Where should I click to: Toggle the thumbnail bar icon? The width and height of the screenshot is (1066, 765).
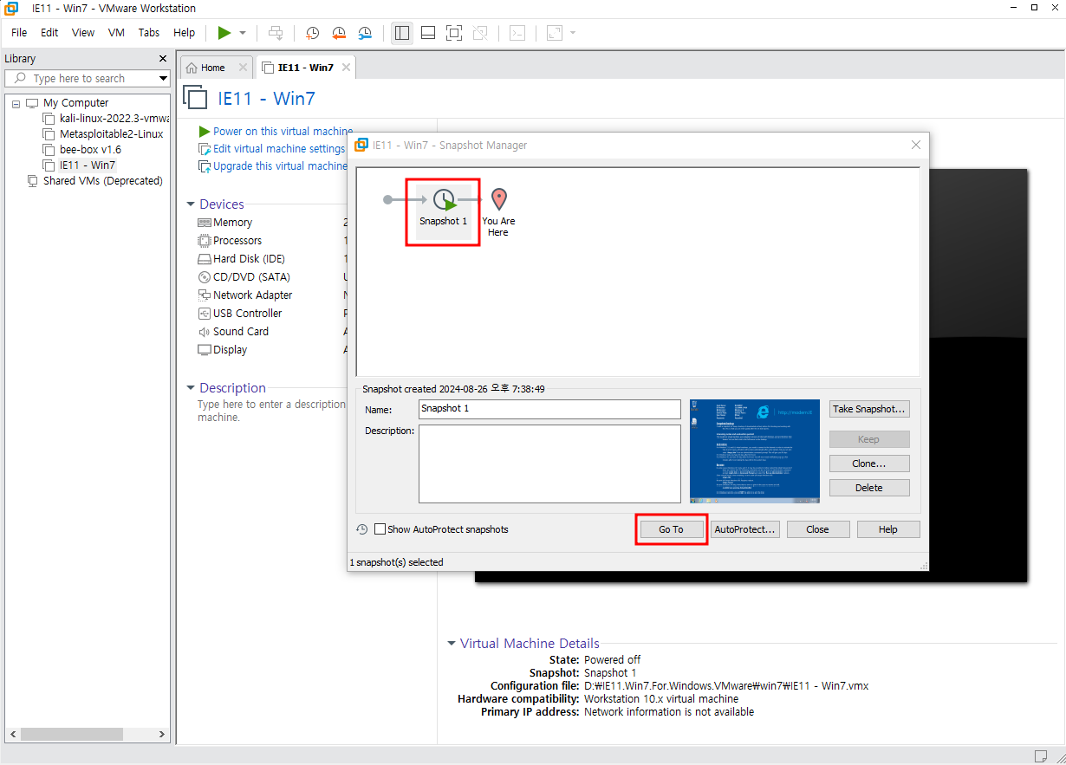point(428,33)
